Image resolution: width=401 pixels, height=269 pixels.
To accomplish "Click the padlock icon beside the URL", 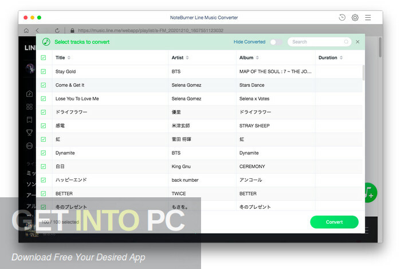I will (x=72, y=30).
